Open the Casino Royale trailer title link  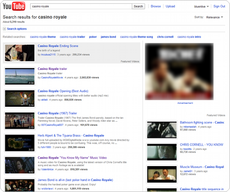coord(52,69)
